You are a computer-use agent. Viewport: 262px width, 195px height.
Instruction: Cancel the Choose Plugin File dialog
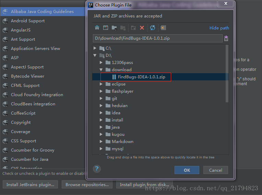(216, 170)
